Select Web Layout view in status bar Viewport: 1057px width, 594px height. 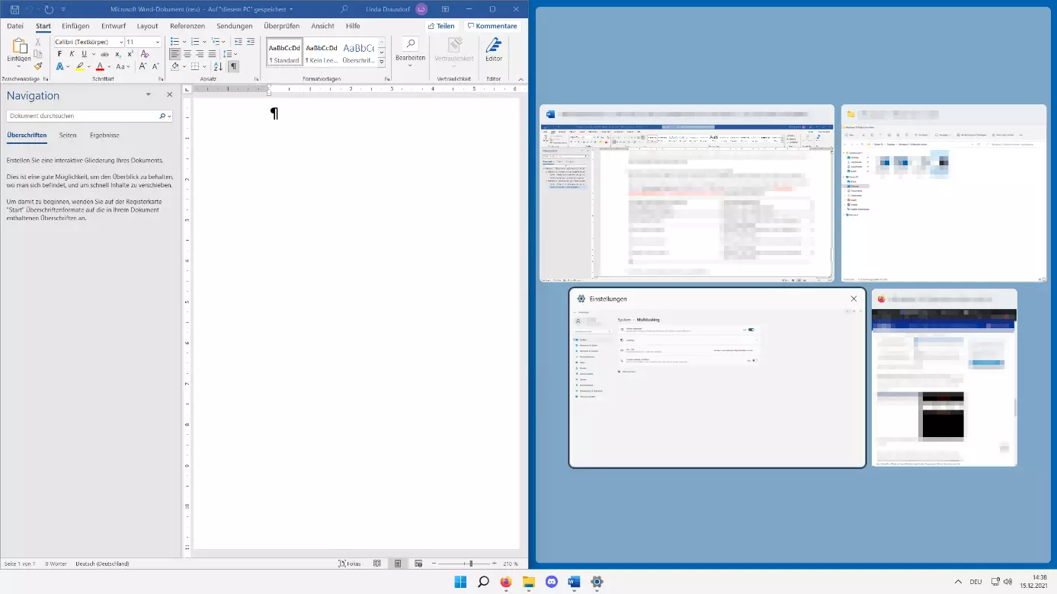coord(418,564)
